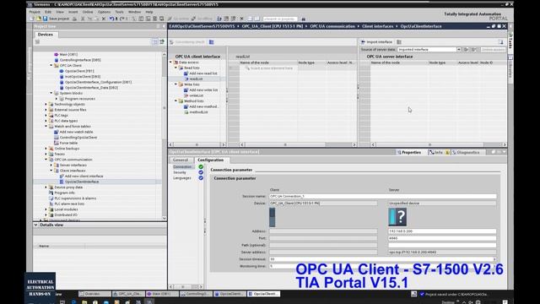Click the Online access button

[x=493, y=50]
